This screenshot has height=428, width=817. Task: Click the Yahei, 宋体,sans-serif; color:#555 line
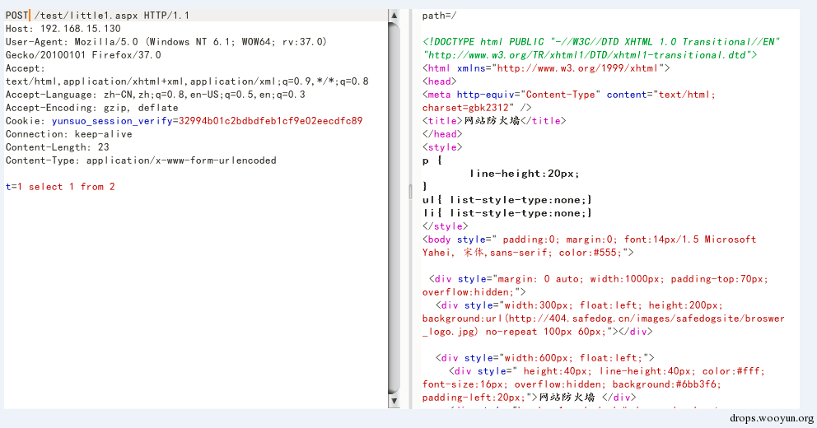(528, 253)
